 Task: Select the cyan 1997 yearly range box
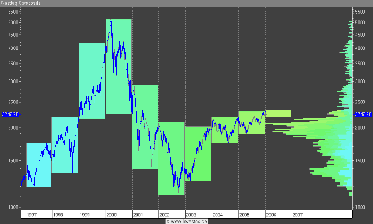(39, 164)
